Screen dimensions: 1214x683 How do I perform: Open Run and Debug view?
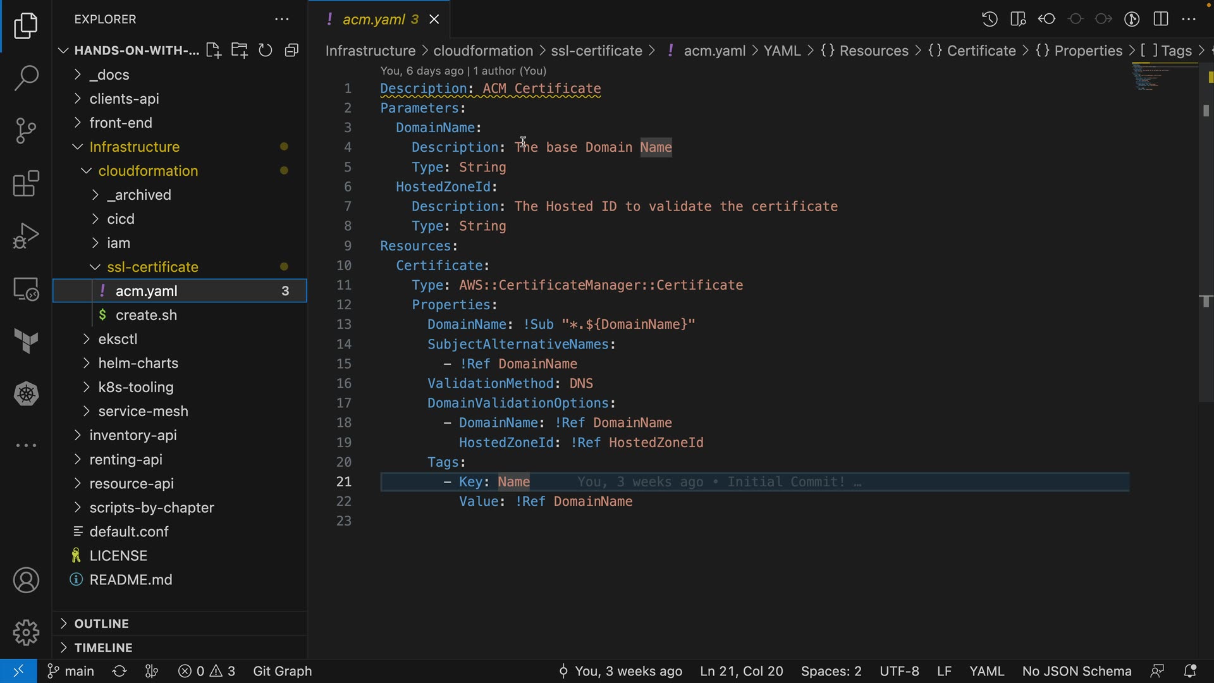pos(26,236)
